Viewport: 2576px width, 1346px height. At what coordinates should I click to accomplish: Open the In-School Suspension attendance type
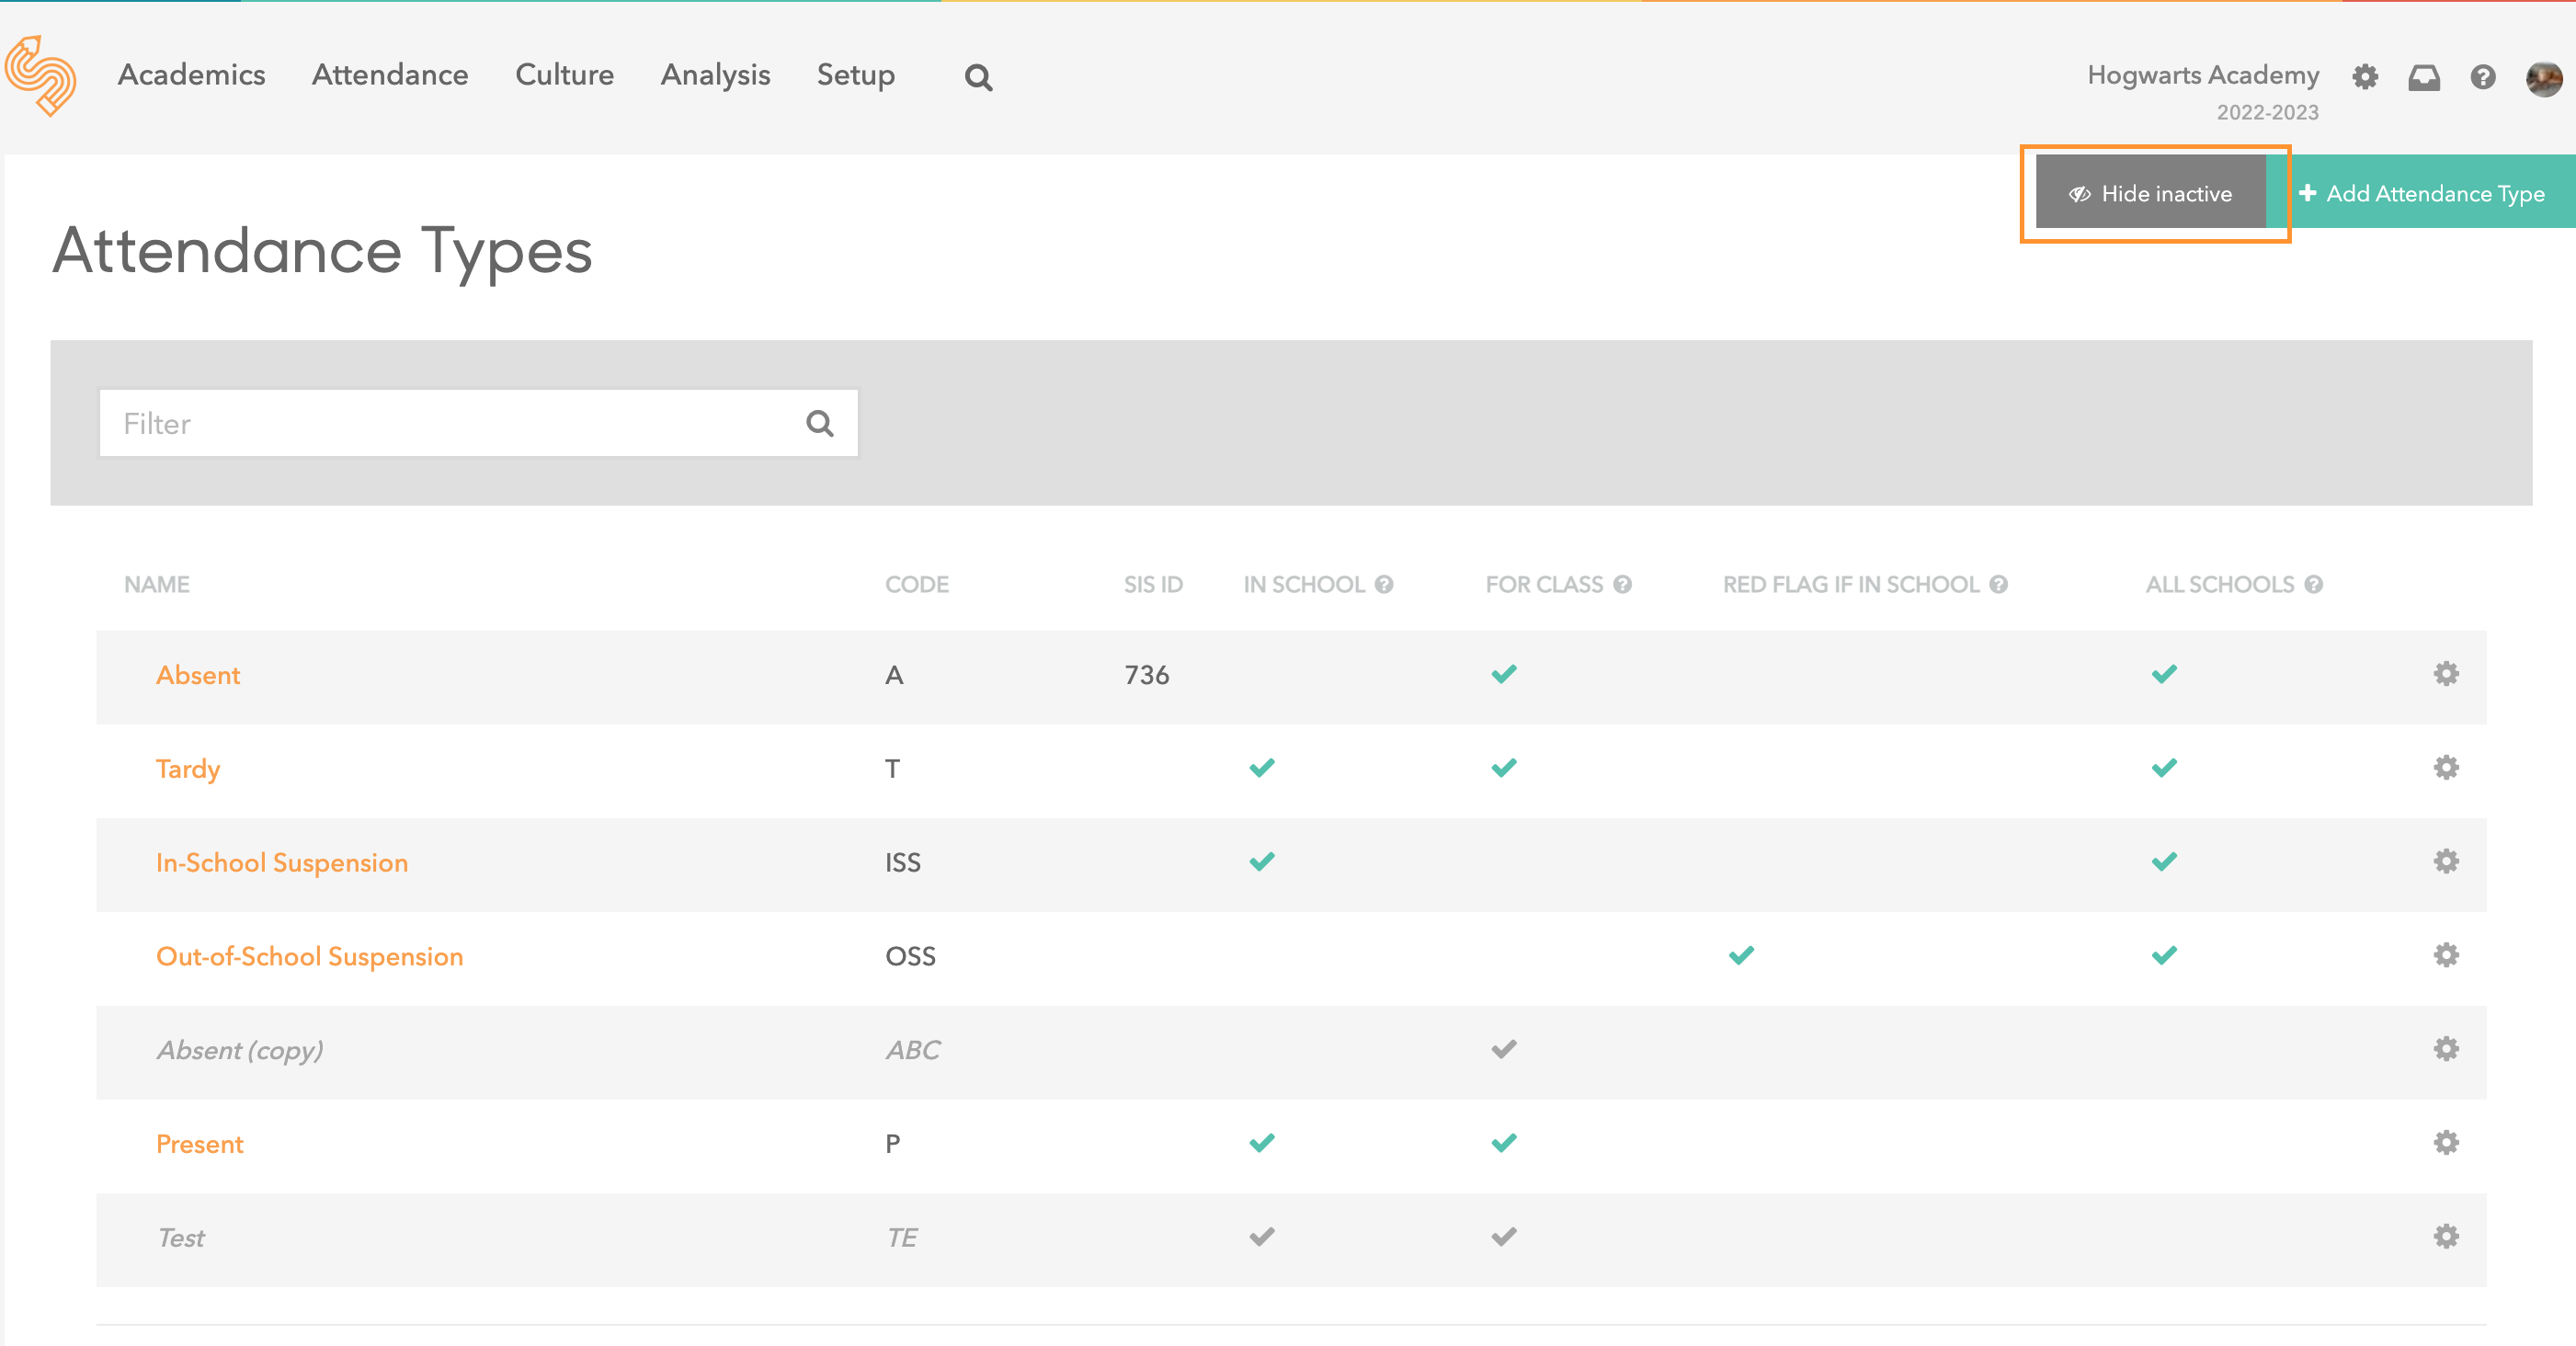282,862
